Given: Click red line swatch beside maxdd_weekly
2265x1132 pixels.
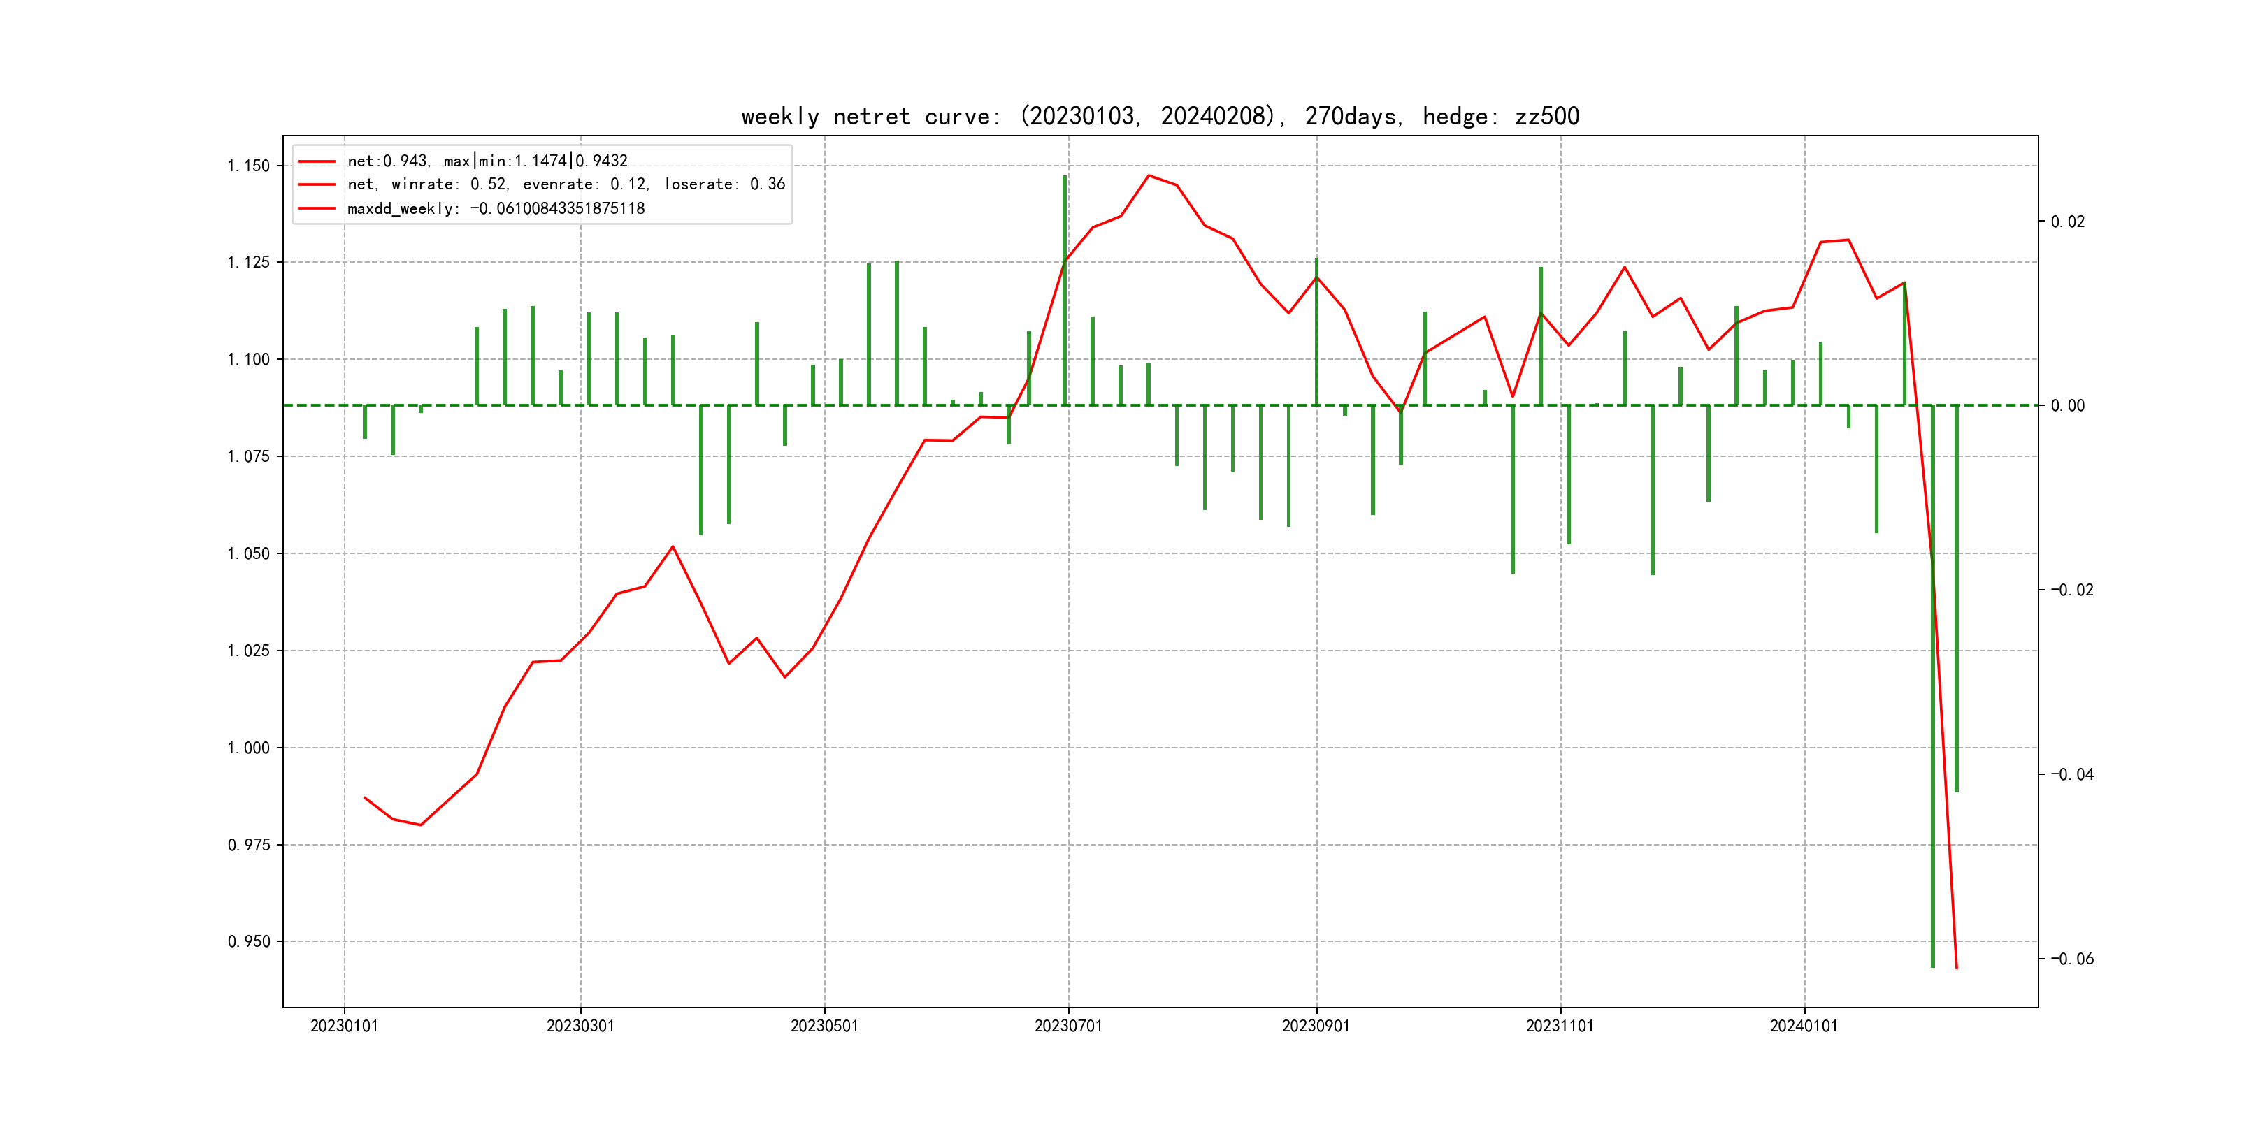Looking at the screenshot, I should pyautogui.click(x=317, y=208).
